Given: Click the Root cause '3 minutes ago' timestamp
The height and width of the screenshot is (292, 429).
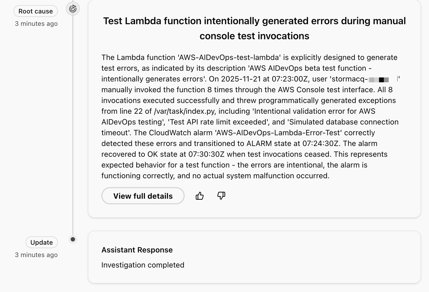Looking at the screenshot, I should click(x=36, y=24).
